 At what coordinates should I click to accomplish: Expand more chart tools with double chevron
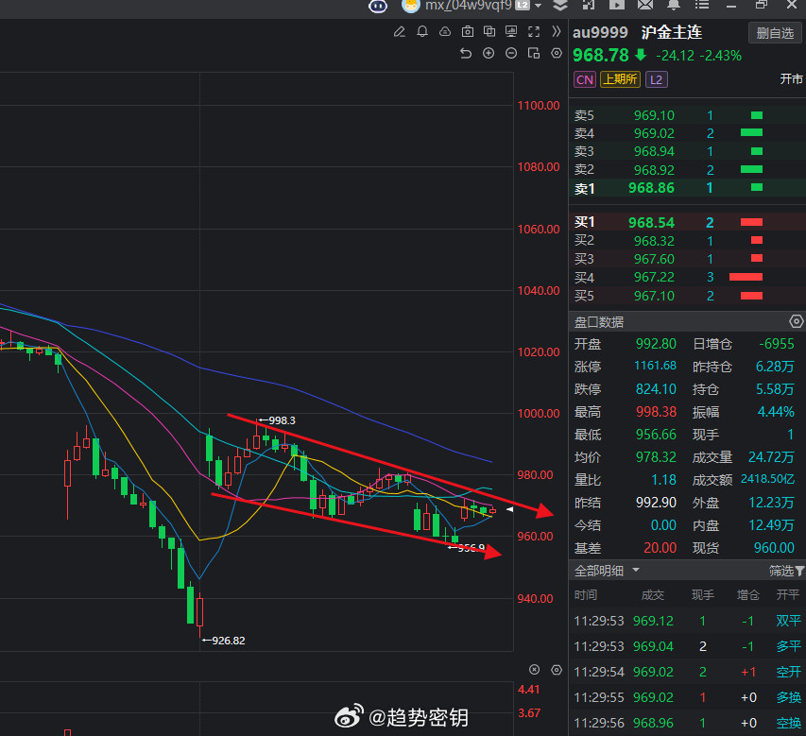coord(557,32)
